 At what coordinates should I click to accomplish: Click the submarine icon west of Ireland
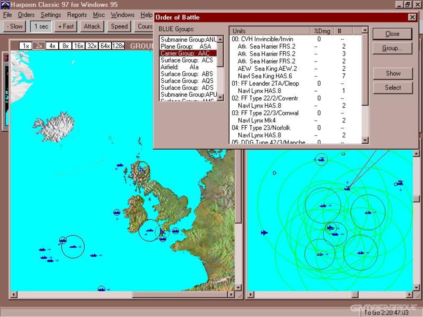[117, 212]
